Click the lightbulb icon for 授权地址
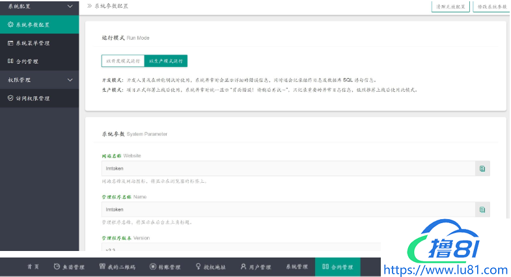The image size is (511, 277). coord(199,267)
